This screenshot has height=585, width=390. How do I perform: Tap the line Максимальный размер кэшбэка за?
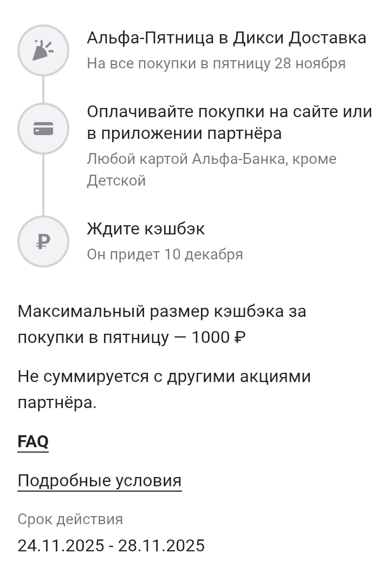coord(161,311)
